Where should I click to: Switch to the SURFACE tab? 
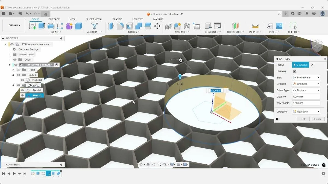[54, 19]
